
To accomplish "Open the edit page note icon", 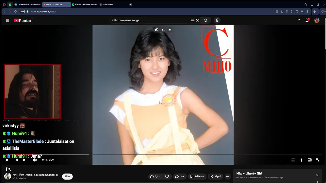I will pyautogui.click(x=277, y=11).
